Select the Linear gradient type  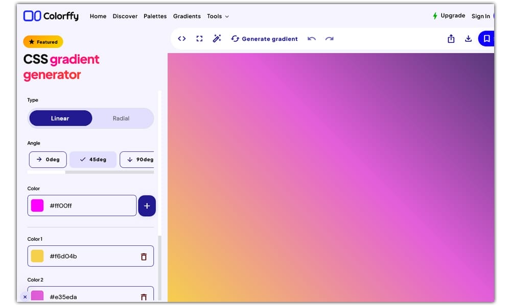click(60, 118)
